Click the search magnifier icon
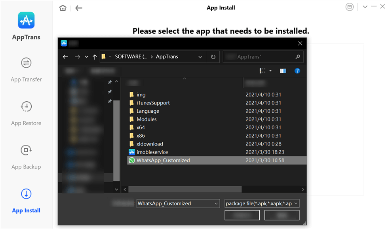The width and height of the screenshot is (388, 229). click(298, 57)
